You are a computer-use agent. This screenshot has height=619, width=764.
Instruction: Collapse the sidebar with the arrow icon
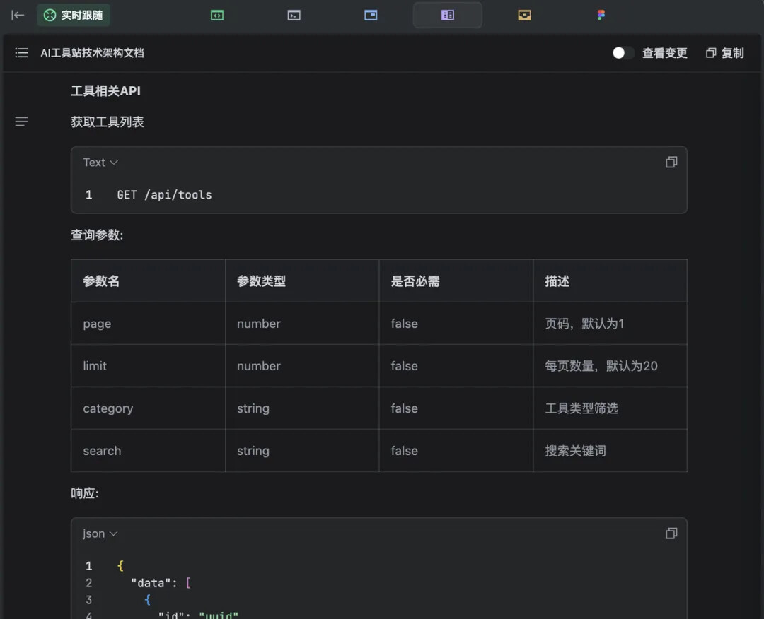click(x=18, y=15)
